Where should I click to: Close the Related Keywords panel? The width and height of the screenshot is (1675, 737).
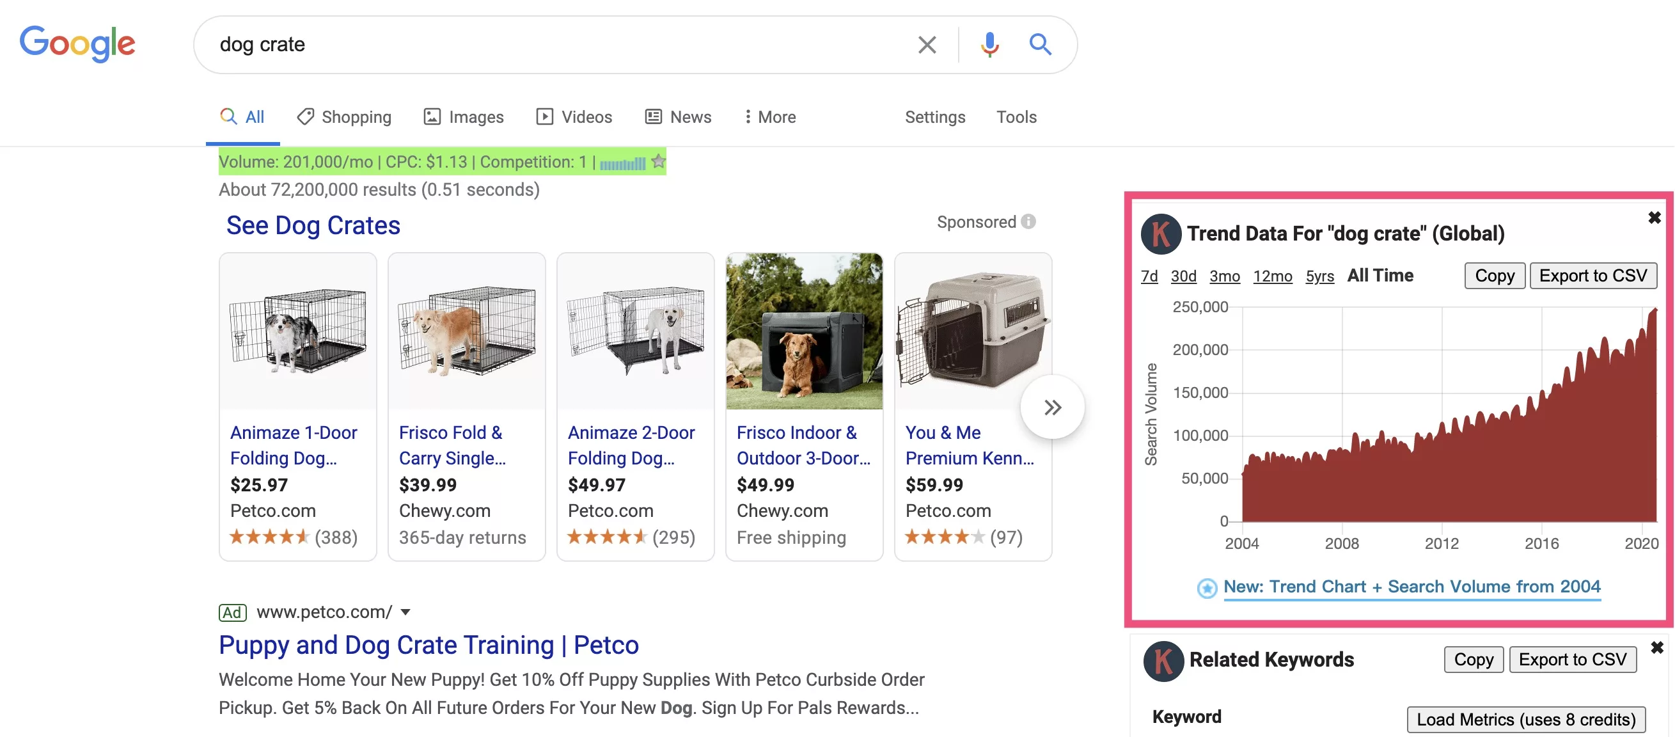tap(1656, 647)
